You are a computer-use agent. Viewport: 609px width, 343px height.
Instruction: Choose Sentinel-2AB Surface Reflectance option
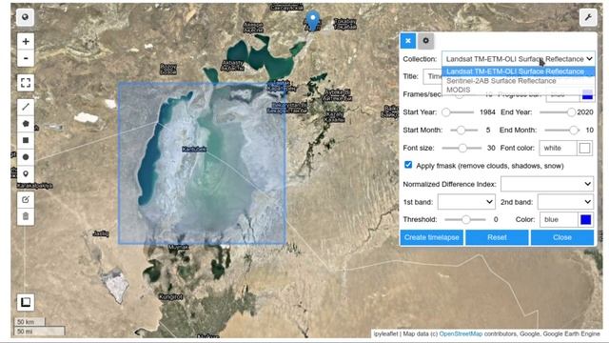pos(518,81)
